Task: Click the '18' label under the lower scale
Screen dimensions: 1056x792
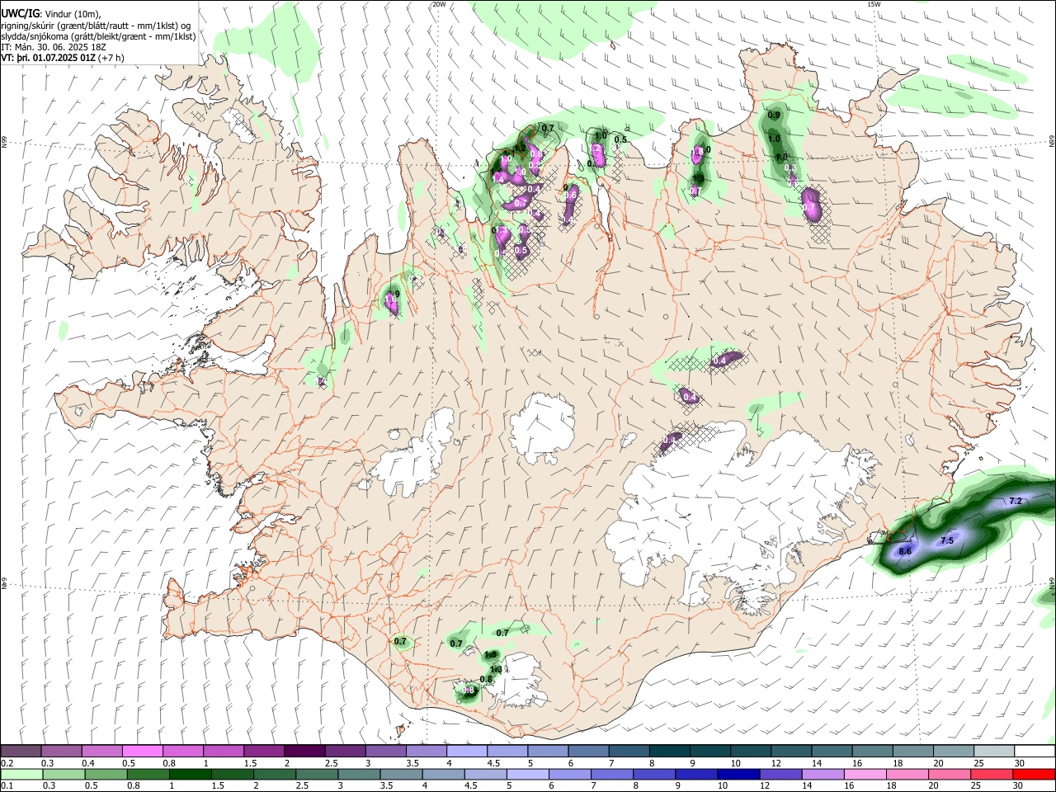Action: (x=893, y=785)
